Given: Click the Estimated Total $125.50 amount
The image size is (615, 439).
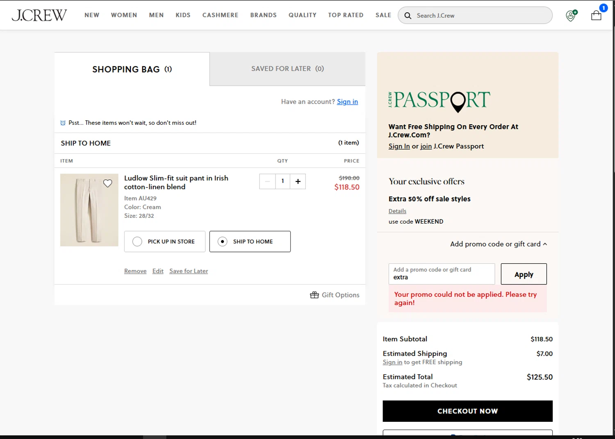Looking at the screenshot, I should [x=540, y=377].
